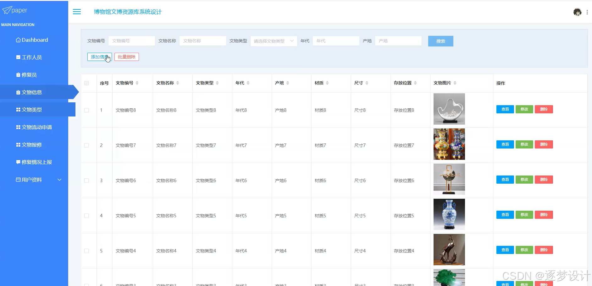Image resolution: width=592 pixels, height=286 pixels.
Task: Click 删除 for 文物名称5 row
Action: 544,215
